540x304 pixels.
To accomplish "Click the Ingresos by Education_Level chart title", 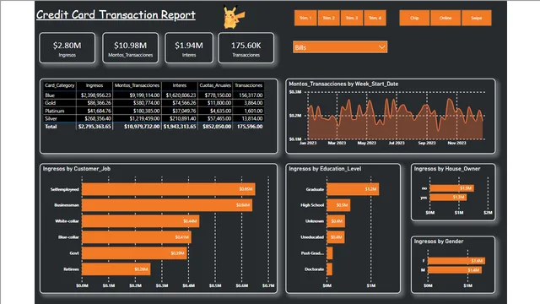I will click(x=325, y=169).
